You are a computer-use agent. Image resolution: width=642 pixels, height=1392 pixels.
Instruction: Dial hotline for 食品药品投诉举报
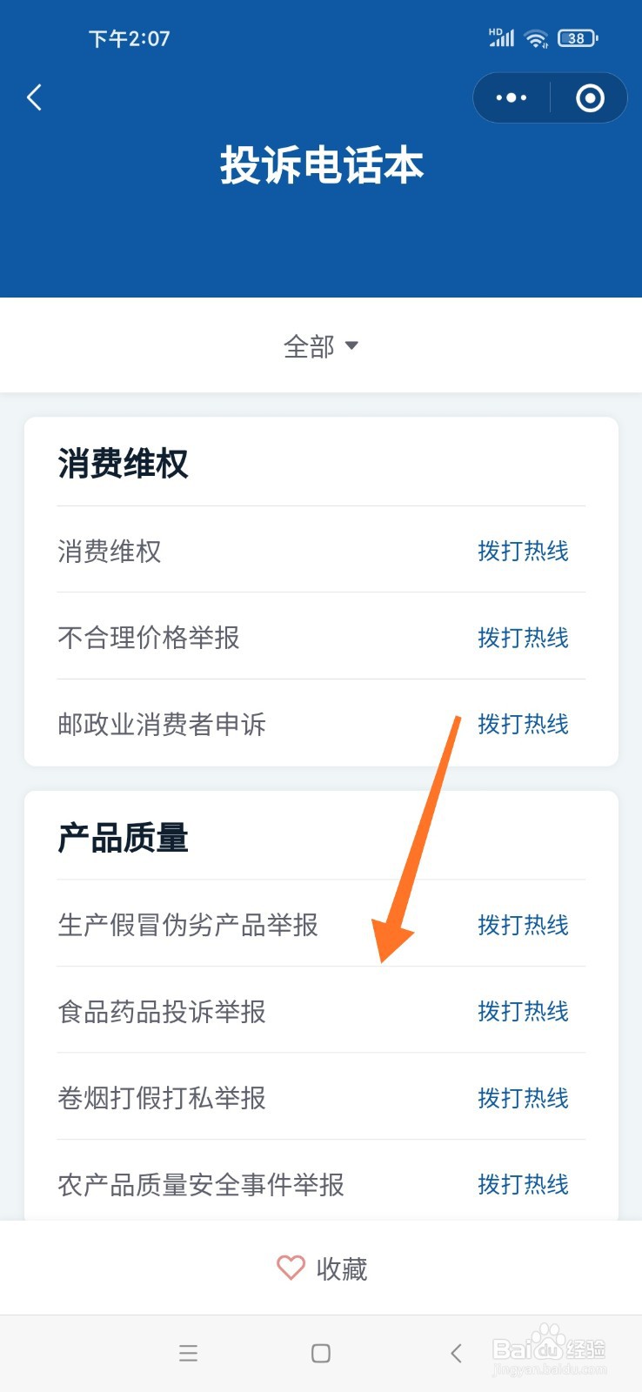(x=523, y=1011)
